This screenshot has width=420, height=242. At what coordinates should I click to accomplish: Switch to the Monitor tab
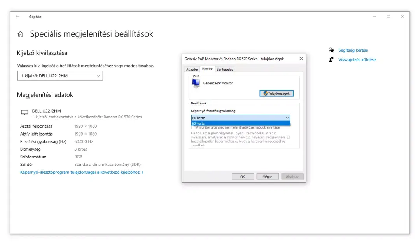click(207, 69)
